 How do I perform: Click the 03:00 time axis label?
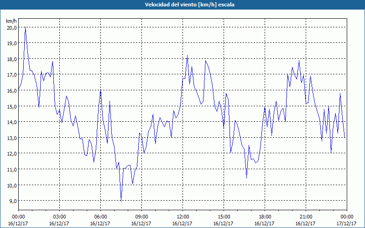tap(60, 217)
